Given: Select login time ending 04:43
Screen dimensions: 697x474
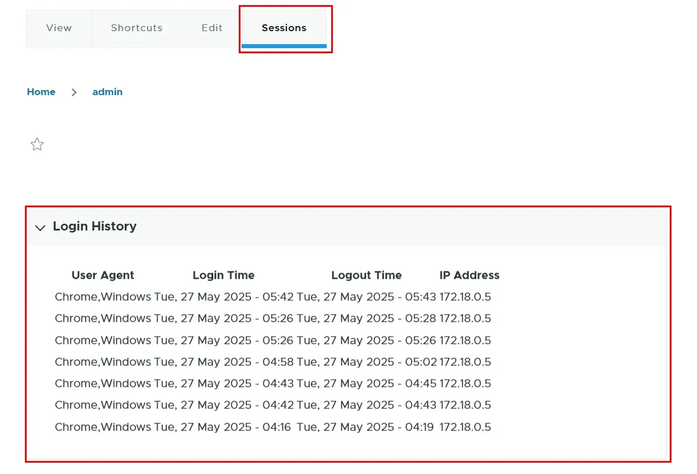Looking at the screenshot, I should pos(223,383).
